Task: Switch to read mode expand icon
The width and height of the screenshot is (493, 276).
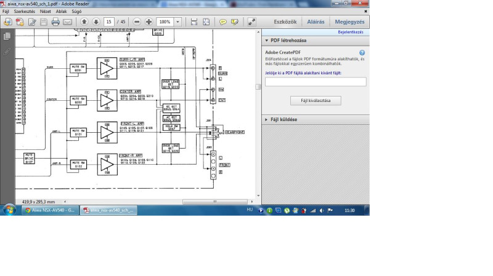Action: pos(251,22)
